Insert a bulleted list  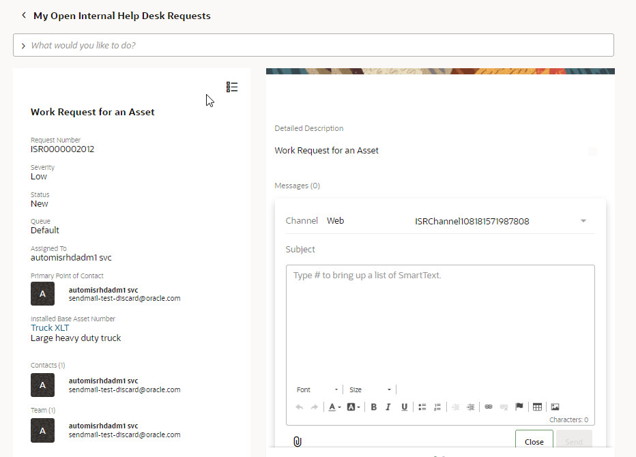(x=422, y=407)
